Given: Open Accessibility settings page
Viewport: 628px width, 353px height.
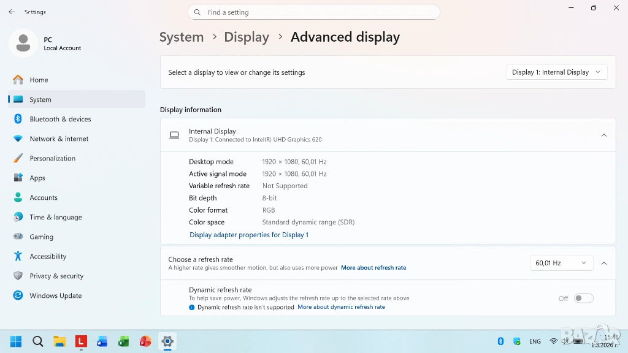Looking at the screenshot, I should click(48, 256).
